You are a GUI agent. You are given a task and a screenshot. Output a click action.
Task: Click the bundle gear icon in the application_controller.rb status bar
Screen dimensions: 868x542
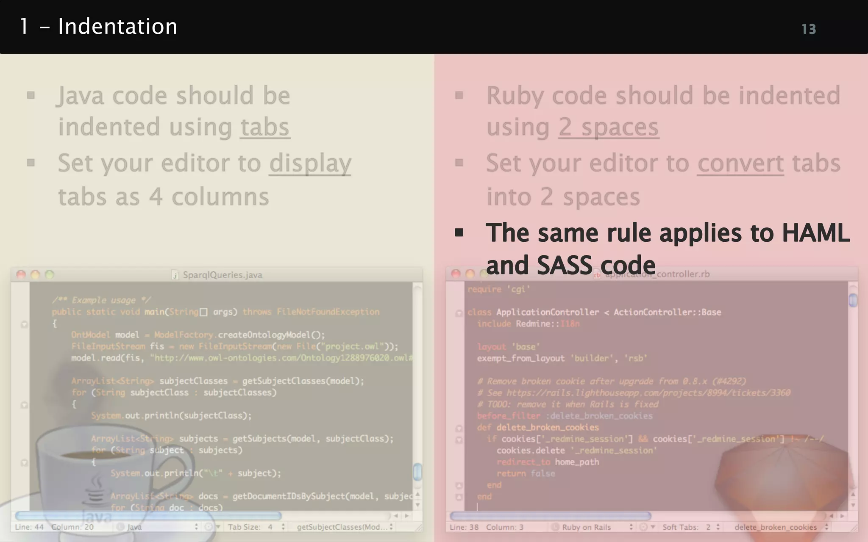tap(644, 527)
